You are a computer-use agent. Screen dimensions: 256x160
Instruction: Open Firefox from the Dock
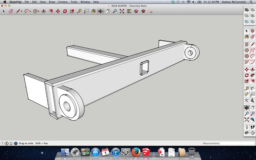pos(136,152)
